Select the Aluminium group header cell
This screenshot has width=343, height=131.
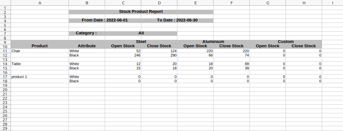pos(213,42)
